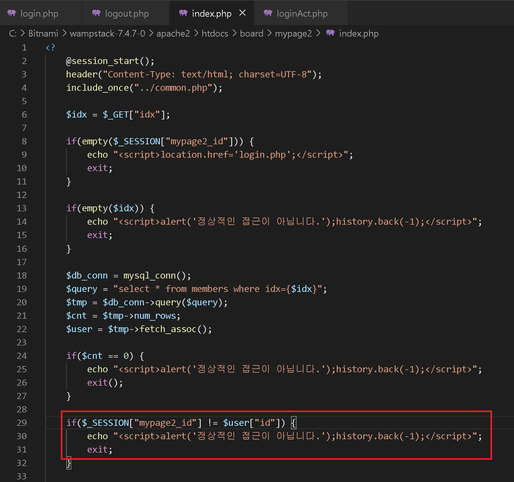The image size is (514, 482).
Task: Open the index.php breadcrumb segment
Action: pos(359,33)
